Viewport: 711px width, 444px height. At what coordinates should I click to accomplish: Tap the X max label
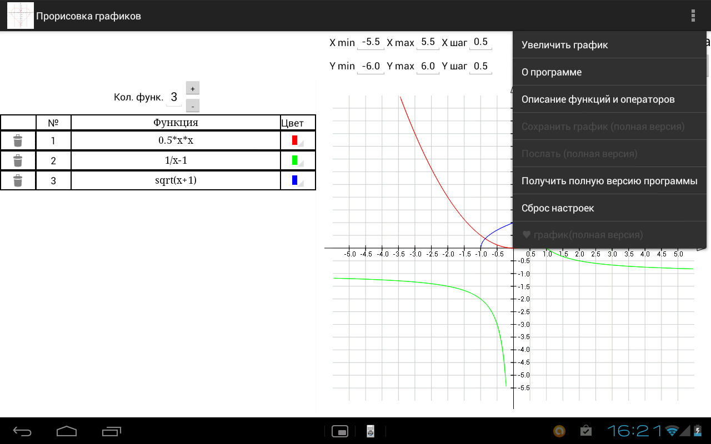400,42
